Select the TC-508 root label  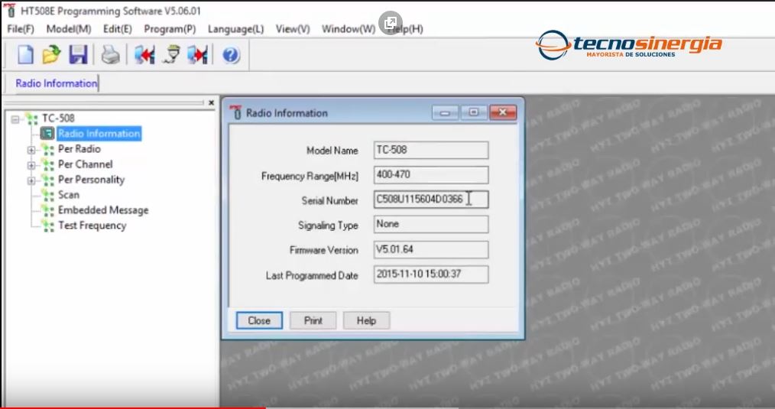(58, 118)
